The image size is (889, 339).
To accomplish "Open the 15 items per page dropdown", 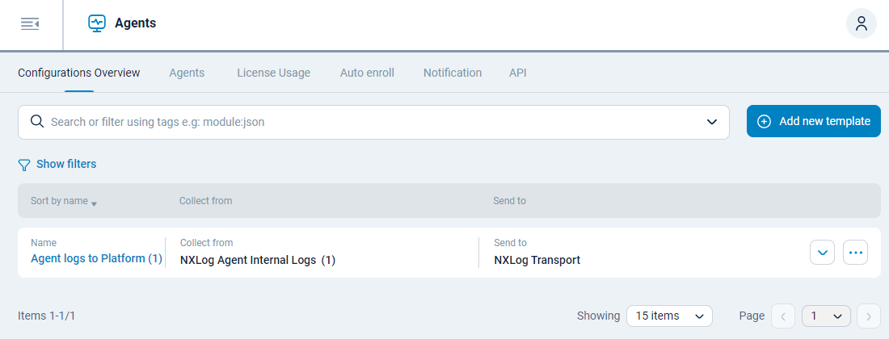I will point(669,316).
